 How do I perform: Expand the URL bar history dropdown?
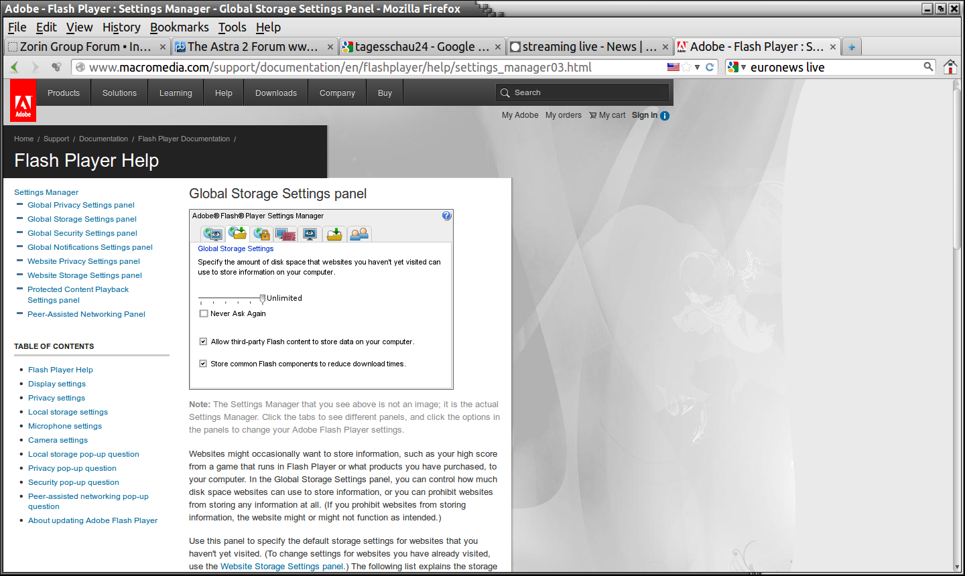[698, 67]
